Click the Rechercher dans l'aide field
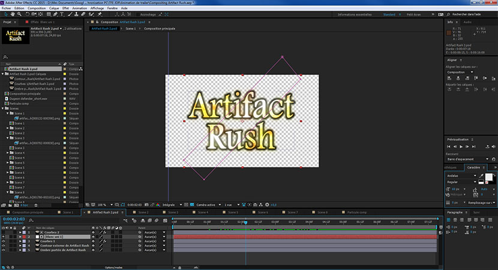Image resolution: width=498 pixels, height=270 pixels. click(470, 14)
